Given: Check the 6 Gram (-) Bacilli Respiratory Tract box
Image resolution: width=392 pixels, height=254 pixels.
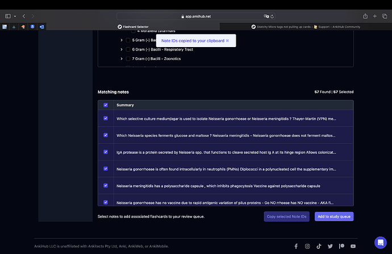Looking at the screenshot, I should pyautogui.click(x=128, y=49).
